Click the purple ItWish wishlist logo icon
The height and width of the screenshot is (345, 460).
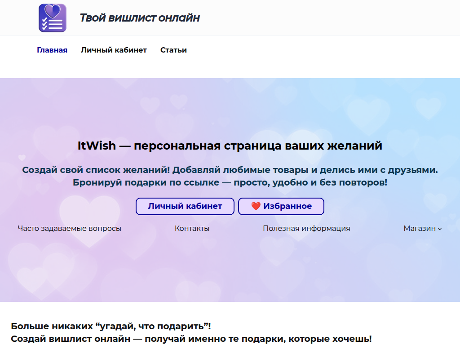tap(53, 18)
